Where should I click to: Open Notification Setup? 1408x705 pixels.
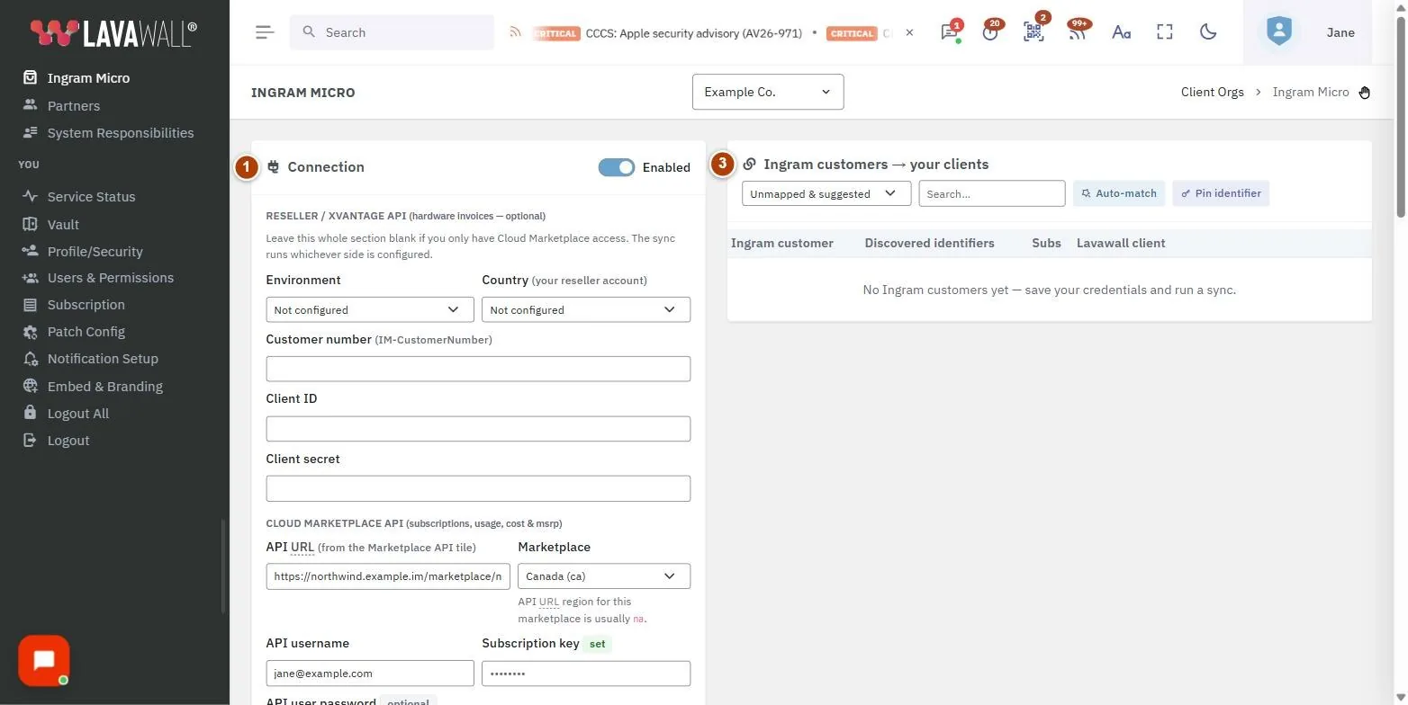coord(103,359)
